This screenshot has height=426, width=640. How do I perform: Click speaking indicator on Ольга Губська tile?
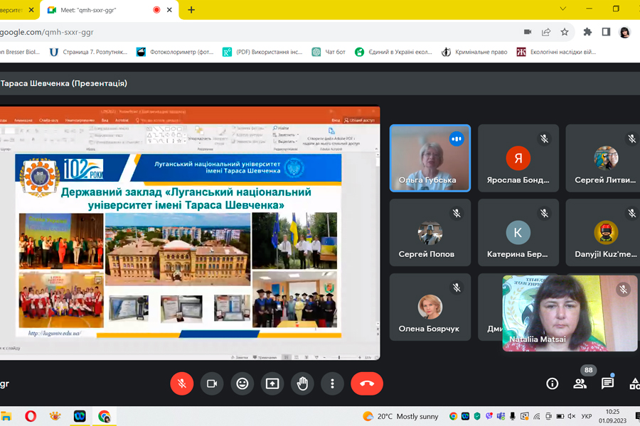coord(457,139)
